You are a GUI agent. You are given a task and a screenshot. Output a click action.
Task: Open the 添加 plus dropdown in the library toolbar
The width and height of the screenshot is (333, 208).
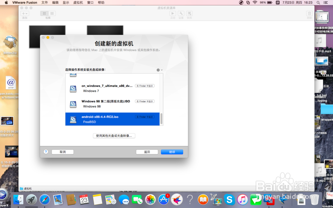pos(25,13)
